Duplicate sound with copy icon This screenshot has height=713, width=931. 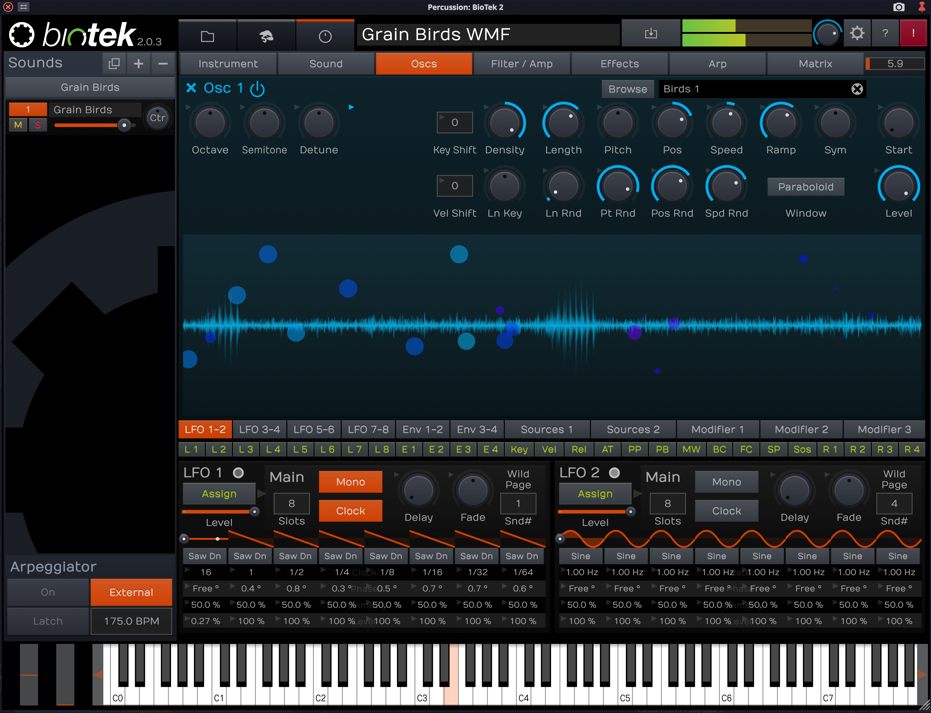[x=114, y=64]
